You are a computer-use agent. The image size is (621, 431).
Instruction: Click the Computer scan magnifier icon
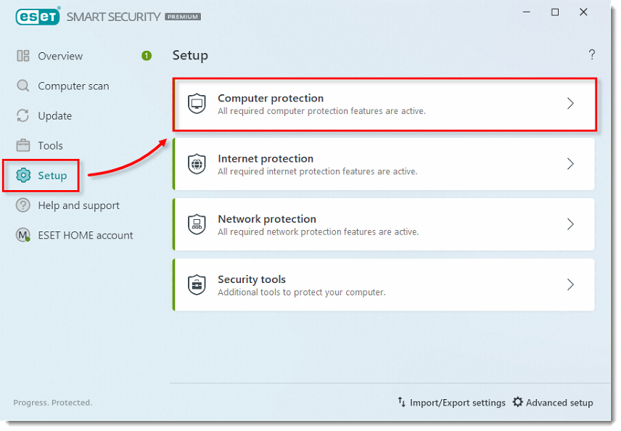(x=23, y=86)
